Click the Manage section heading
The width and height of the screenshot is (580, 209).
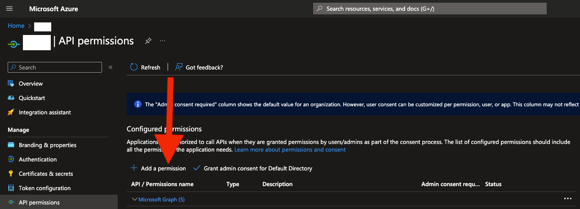[18, 130]
